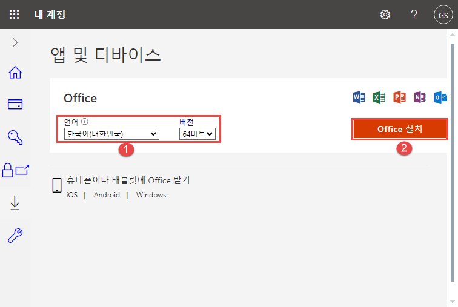Viewport: 458px width, 307px height.
Task: Click the Word app icon
Action: 359,97
